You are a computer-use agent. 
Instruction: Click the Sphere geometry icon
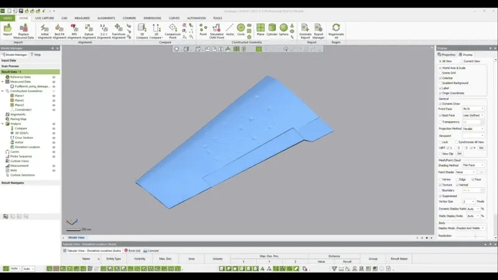coord(284,29)
